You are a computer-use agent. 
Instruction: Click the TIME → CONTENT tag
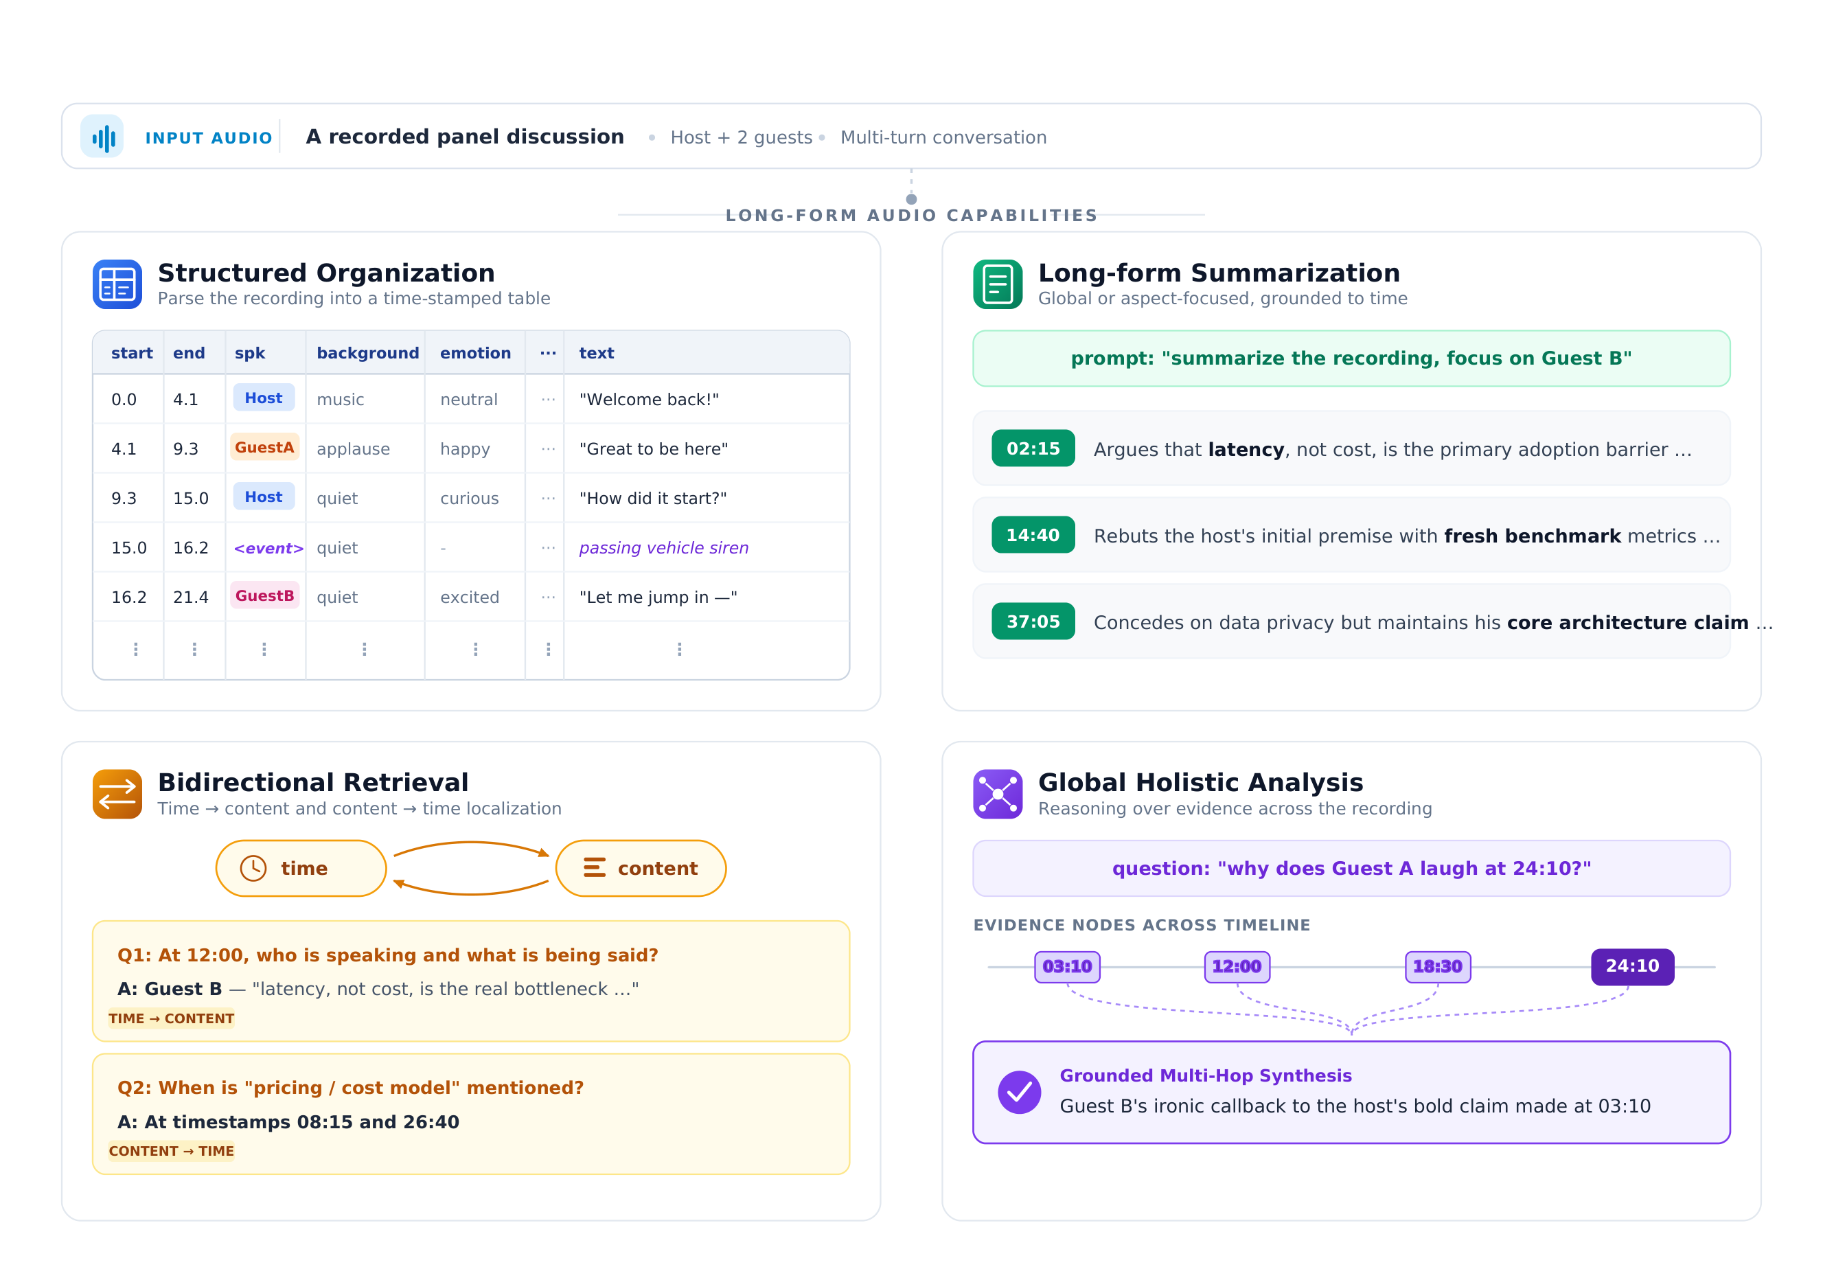click(x=172, y=1018)
